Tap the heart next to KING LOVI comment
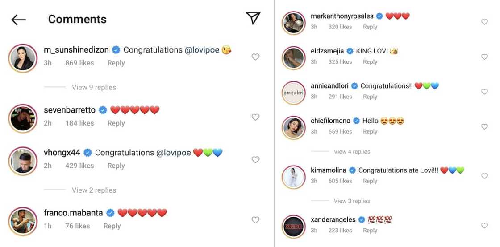500x247 pixels. click(484, 57)
